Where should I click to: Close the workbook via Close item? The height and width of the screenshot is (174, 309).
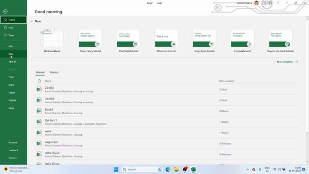pos(14,108)
